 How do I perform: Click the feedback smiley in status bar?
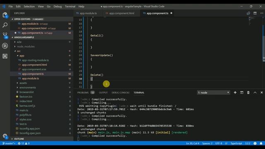[255, 144]
